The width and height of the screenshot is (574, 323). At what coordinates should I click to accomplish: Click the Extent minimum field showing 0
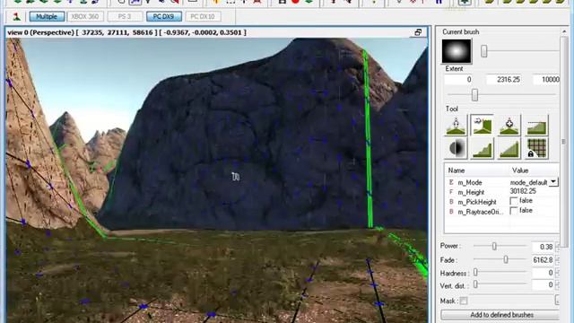tap(458, 80)
